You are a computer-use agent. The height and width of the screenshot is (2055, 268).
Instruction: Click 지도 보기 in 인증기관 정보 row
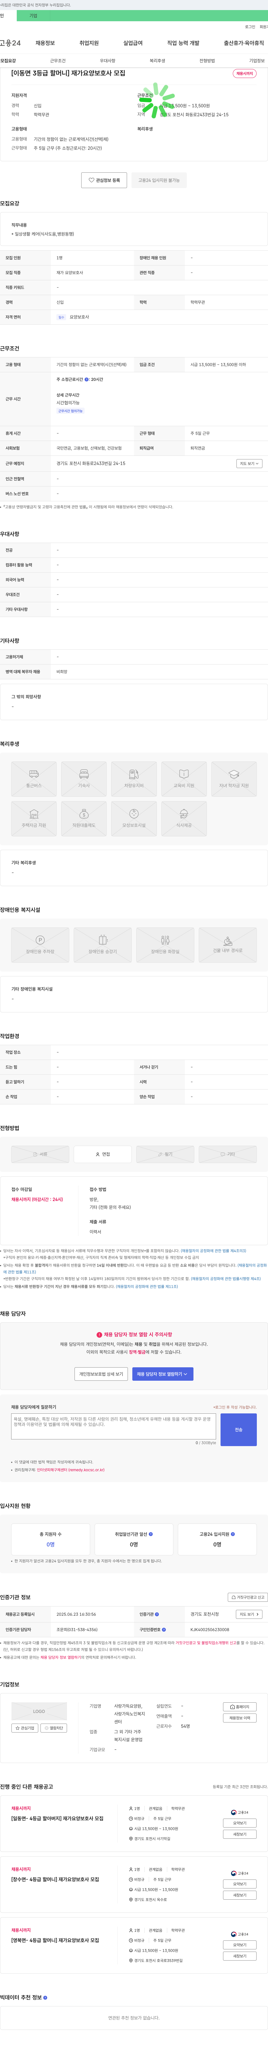tap(248, 1615)
